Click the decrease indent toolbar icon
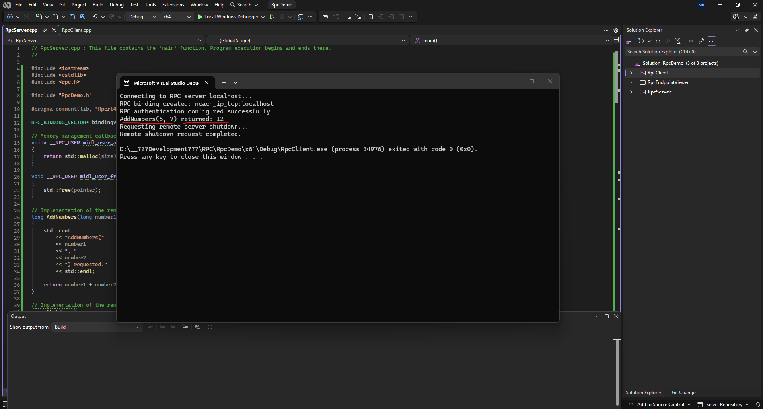This screenshot has height=409, width=763. click(348, 17)
